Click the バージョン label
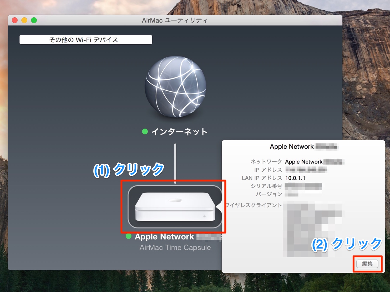Screen dimensions: 390x292 pyautogui.click(x=269, y=194)
